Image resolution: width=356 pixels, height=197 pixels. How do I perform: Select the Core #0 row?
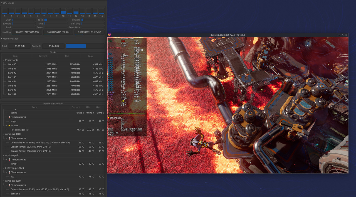[53, 64]
